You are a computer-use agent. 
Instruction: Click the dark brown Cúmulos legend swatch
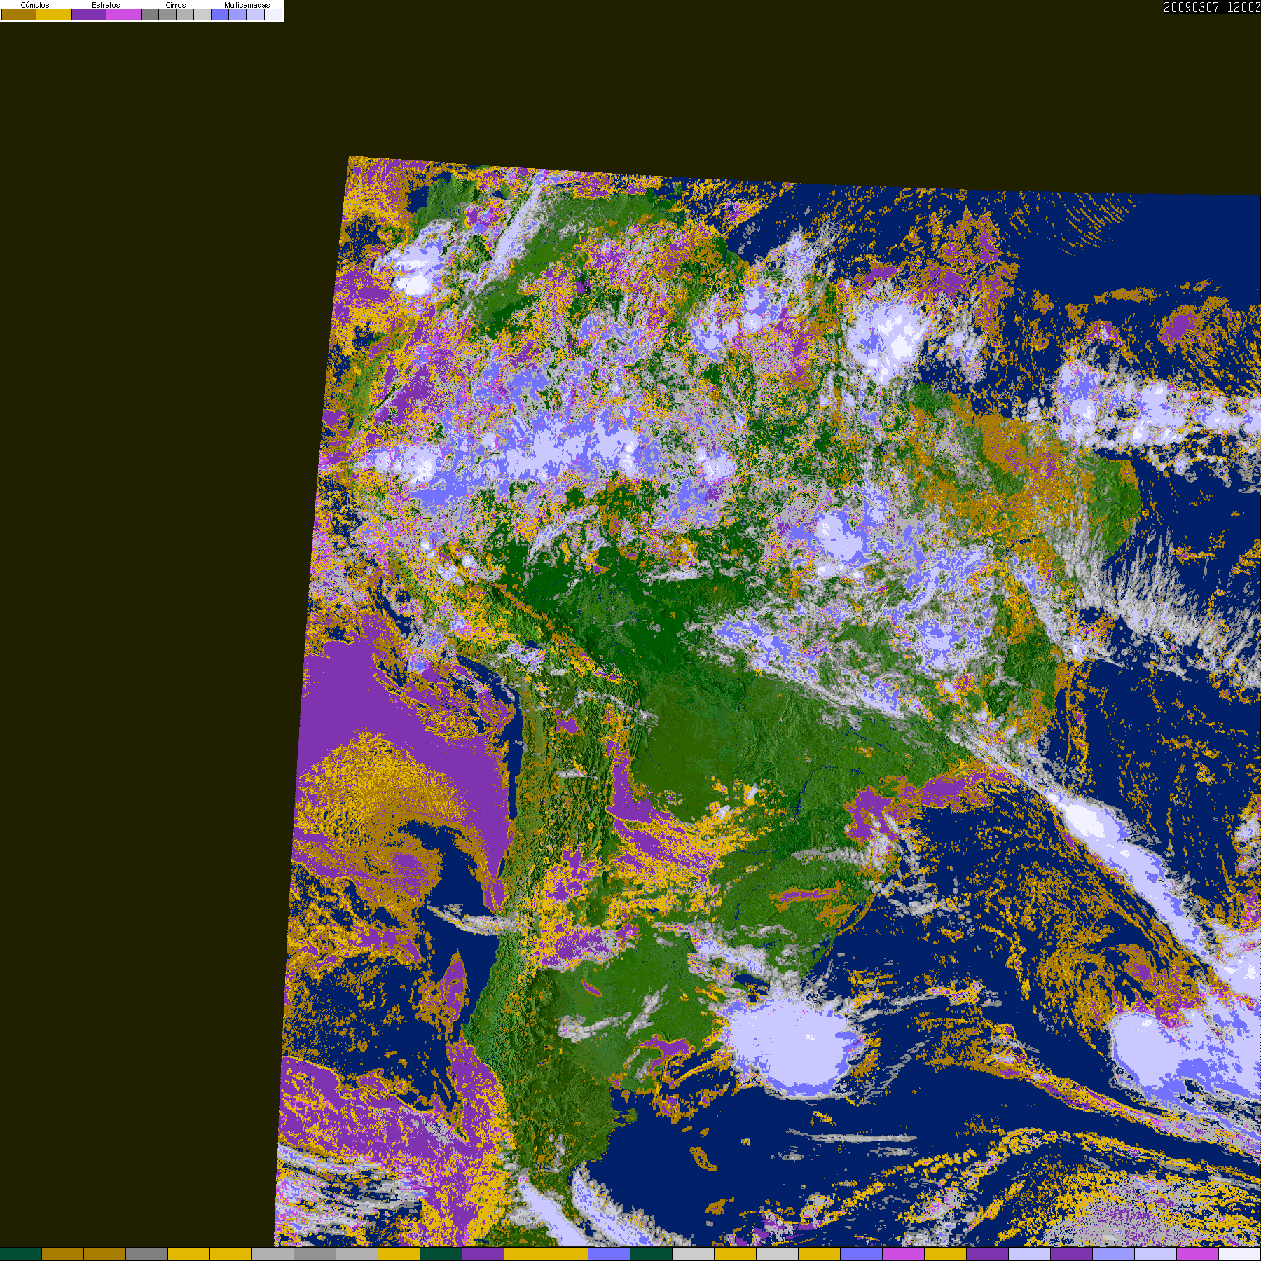coord(19,14)
